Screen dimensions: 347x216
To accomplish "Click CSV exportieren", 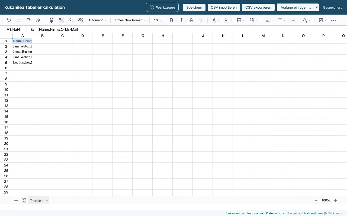I will pos(258,8).
